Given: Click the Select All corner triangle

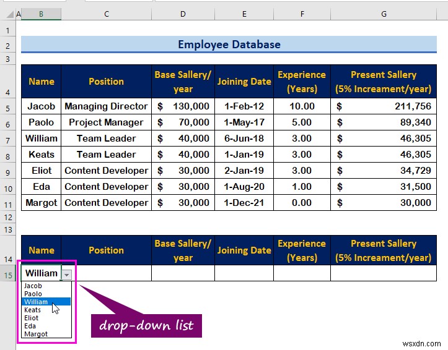Looking at the screenshot, I should click(x=10, y=14).
